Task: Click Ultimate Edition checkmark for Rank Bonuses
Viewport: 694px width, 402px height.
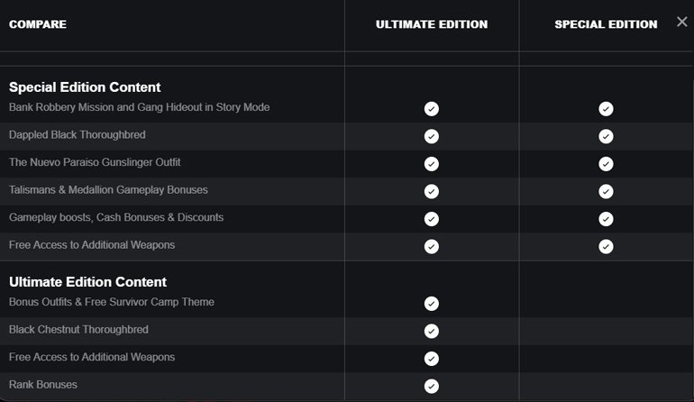Action: (431, 386)
